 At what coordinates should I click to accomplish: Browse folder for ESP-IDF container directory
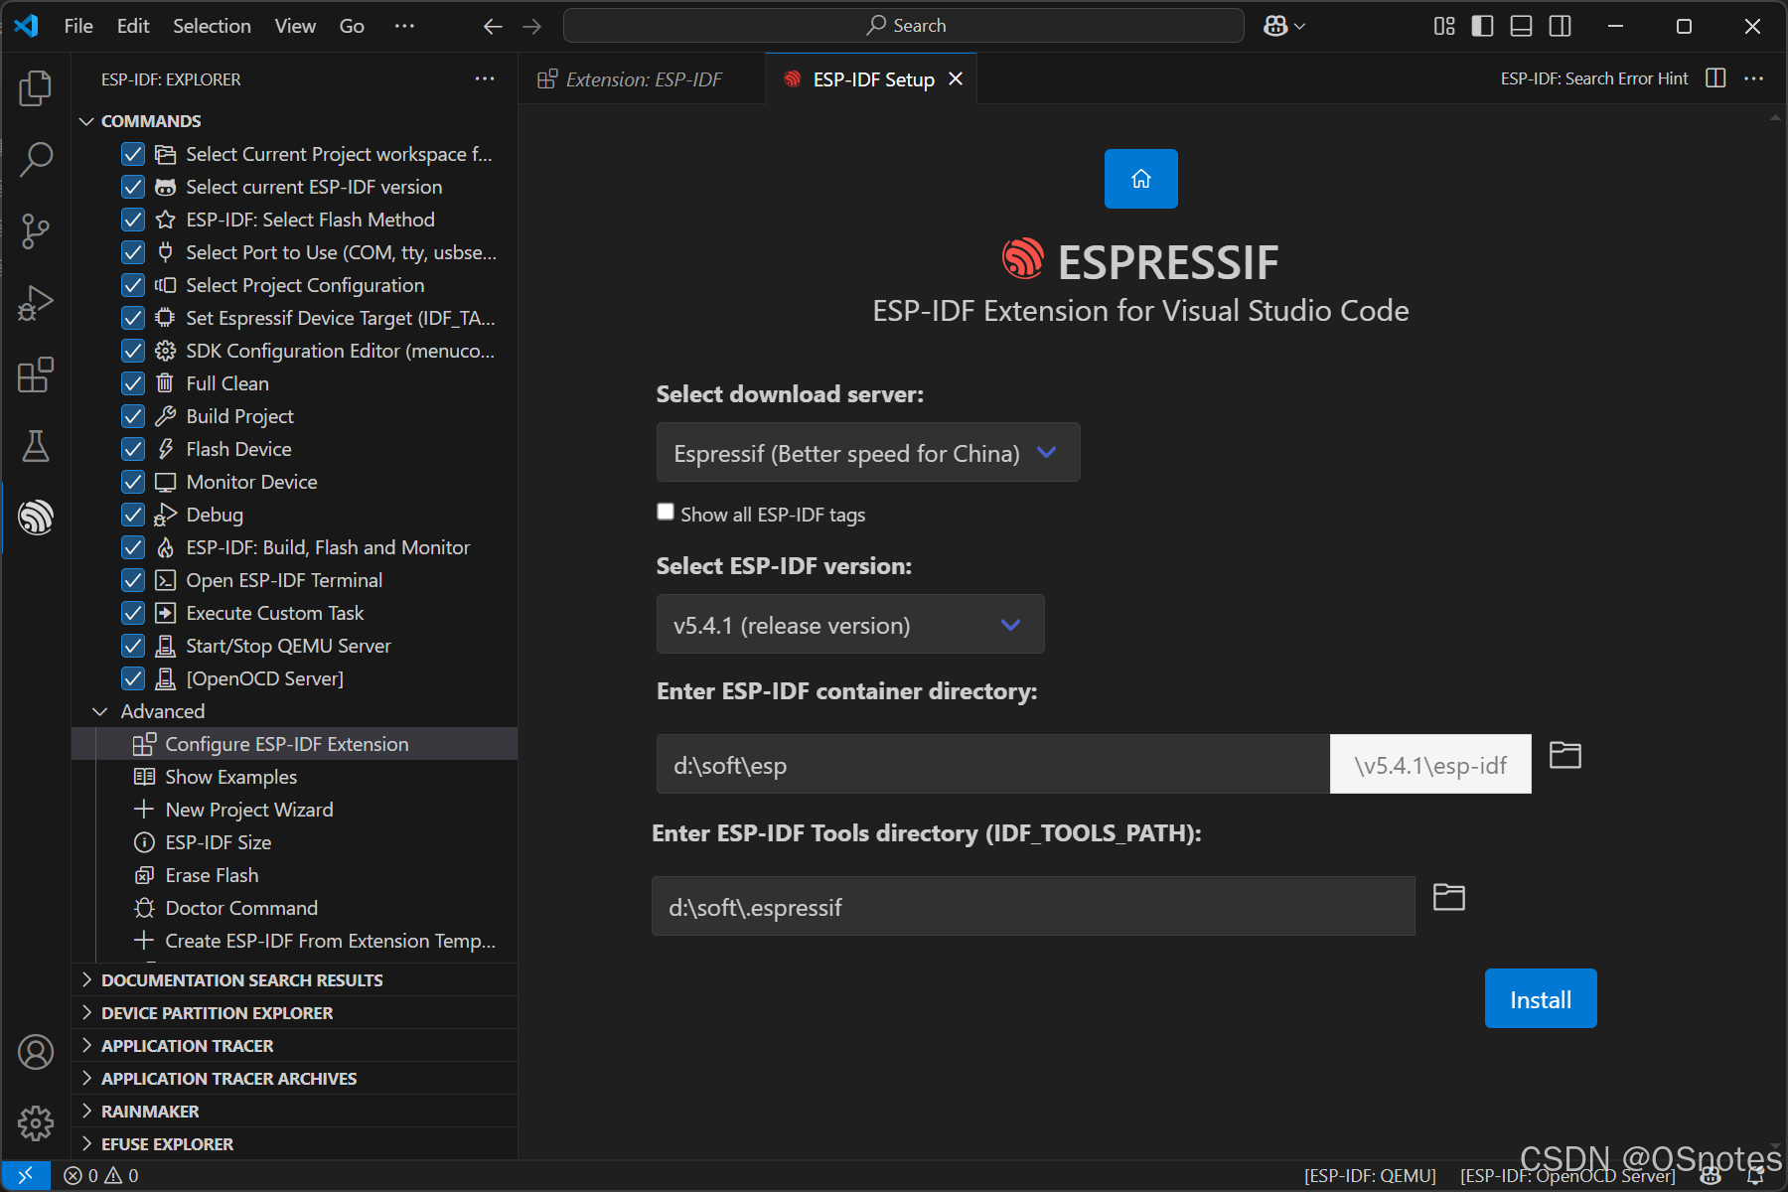pos(1564,756)
